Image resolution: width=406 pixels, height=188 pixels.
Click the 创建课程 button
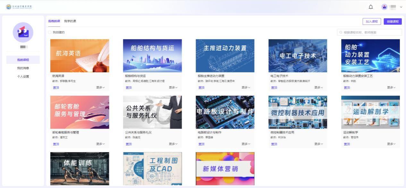click(x=393, y=21)
